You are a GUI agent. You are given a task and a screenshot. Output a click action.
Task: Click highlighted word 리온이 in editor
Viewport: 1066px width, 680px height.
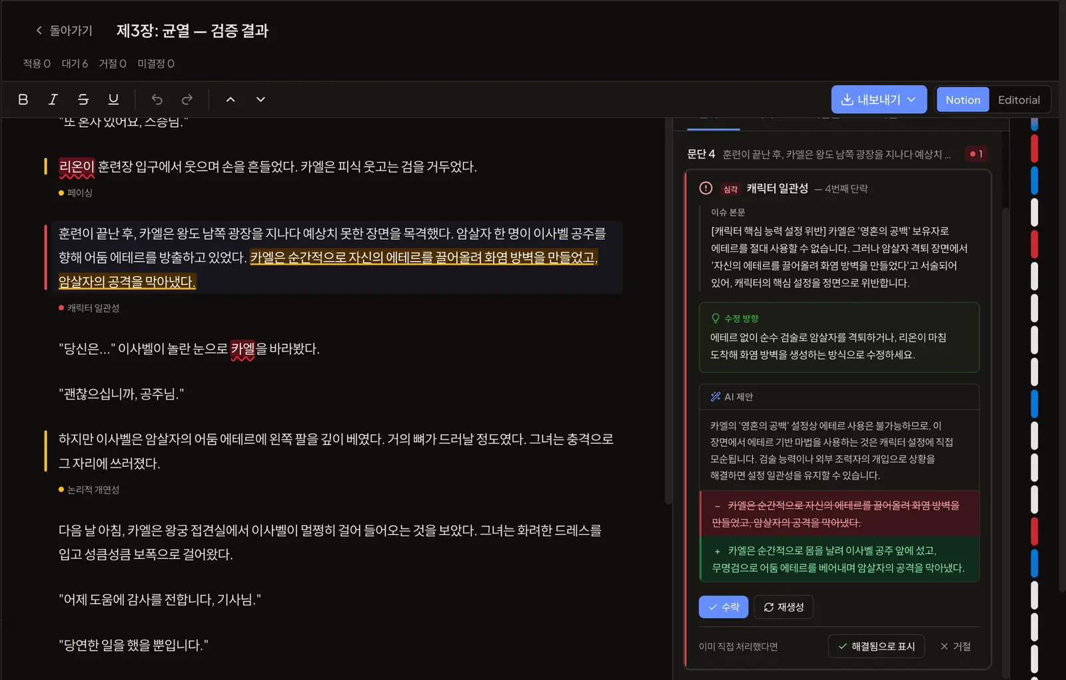[77, 167]
